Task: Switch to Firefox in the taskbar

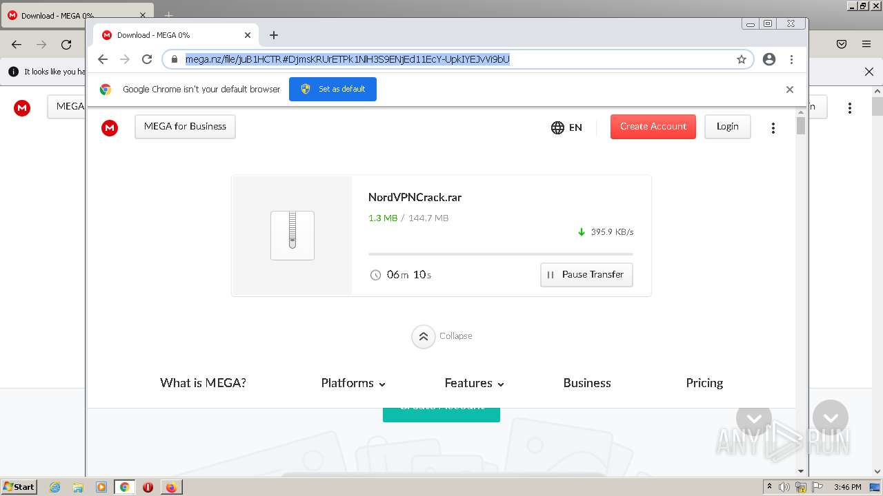Action: (171, 487)
